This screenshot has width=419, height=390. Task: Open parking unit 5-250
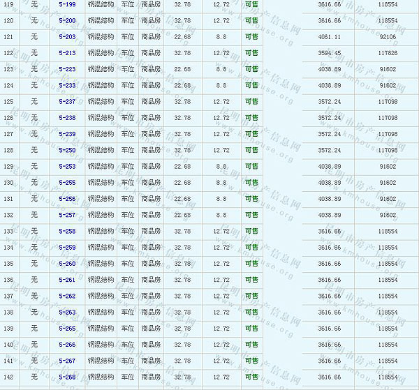click(x=67, y=150)
